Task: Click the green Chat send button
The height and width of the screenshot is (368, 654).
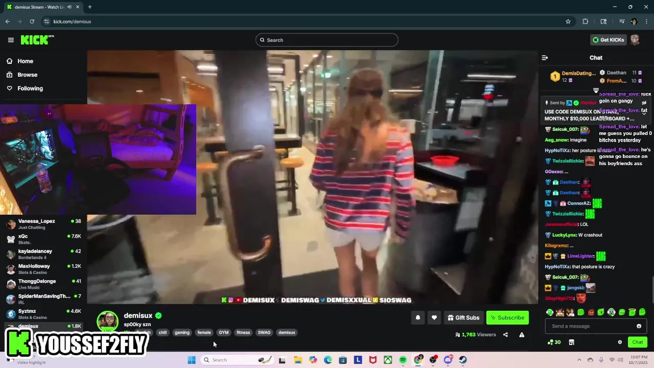Action: click(638, 342)
